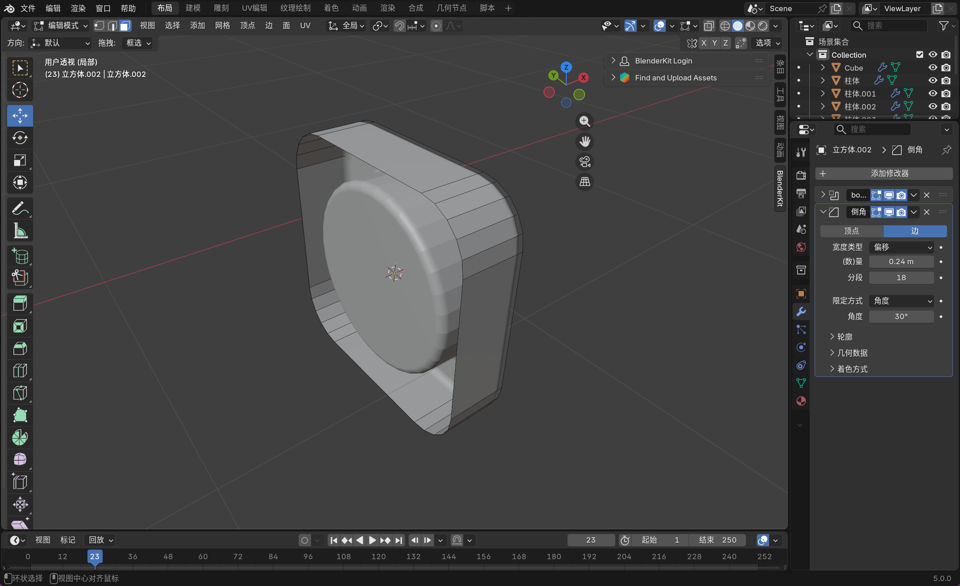This screenshot has height=586, width=960.
Task: Toggle X axis mirror
Action: (x=704, y=43)
